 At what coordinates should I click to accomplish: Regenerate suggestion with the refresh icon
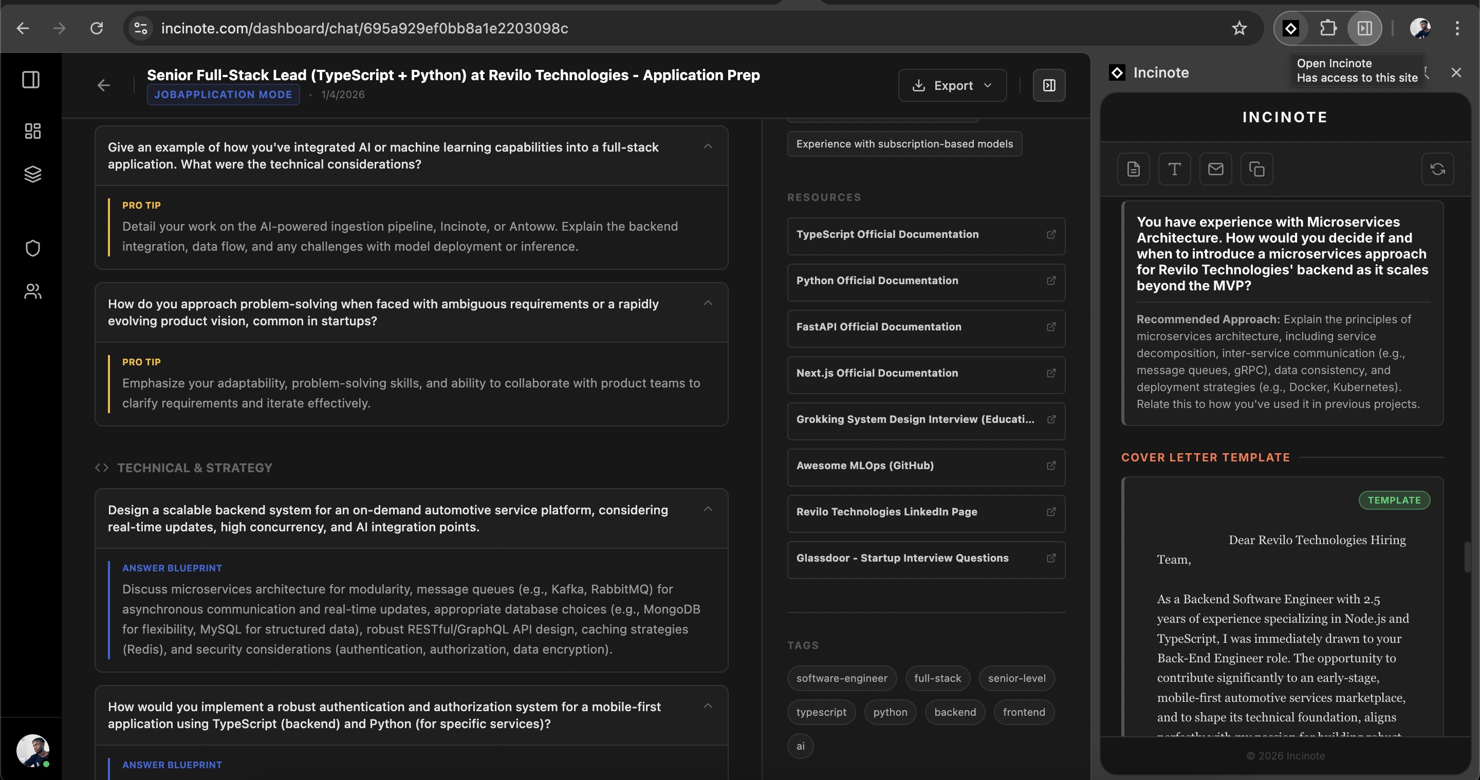[1438, 169]
